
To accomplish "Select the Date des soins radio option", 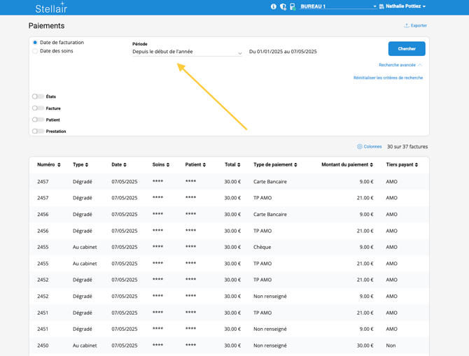I will tap(35, 51).
